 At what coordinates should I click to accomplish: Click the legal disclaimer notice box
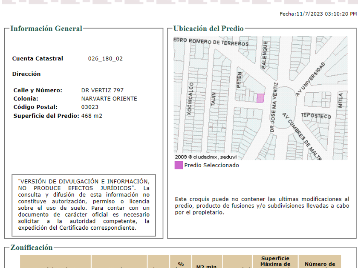[84, 205]
